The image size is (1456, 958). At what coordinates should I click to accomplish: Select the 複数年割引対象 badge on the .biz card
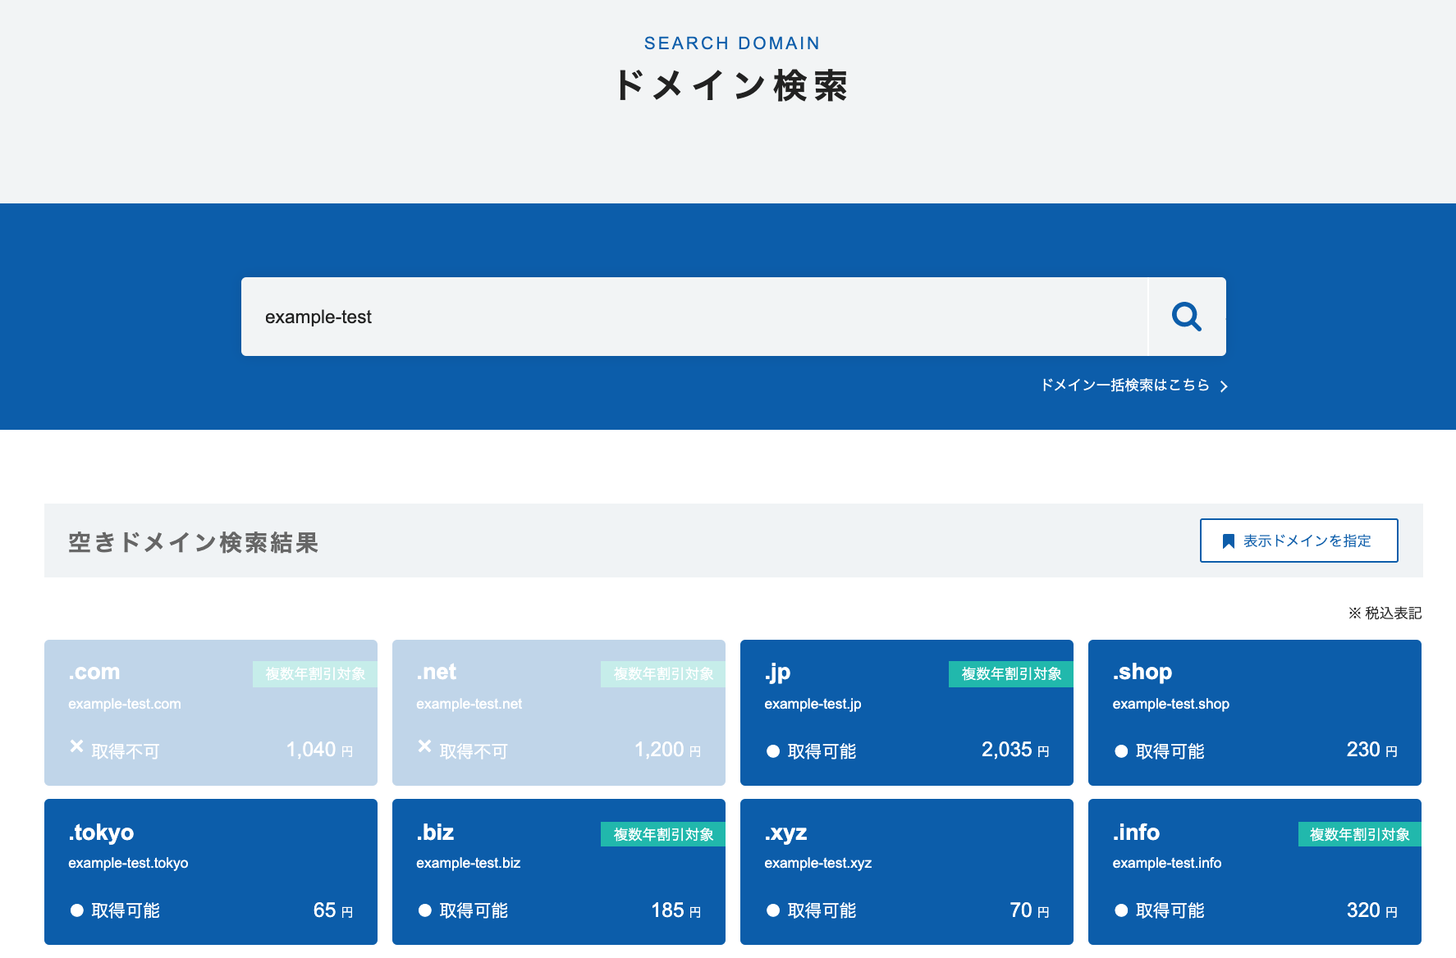[x=662, y=834]
